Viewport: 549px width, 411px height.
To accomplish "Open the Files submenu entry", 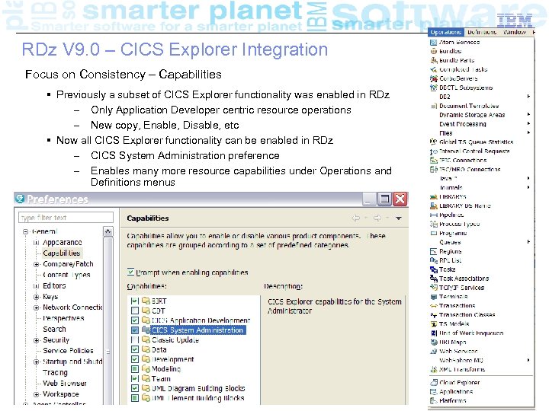I will click(482, 133).
